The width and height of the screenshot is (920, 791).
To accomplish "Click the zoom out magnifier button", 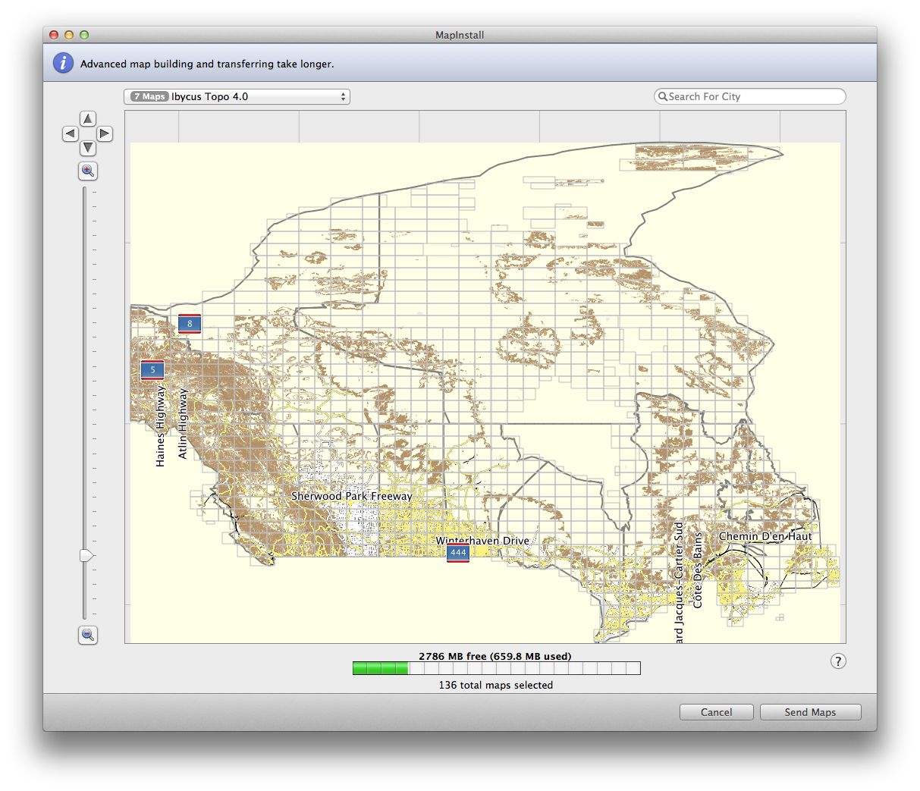I will (88, 635).
